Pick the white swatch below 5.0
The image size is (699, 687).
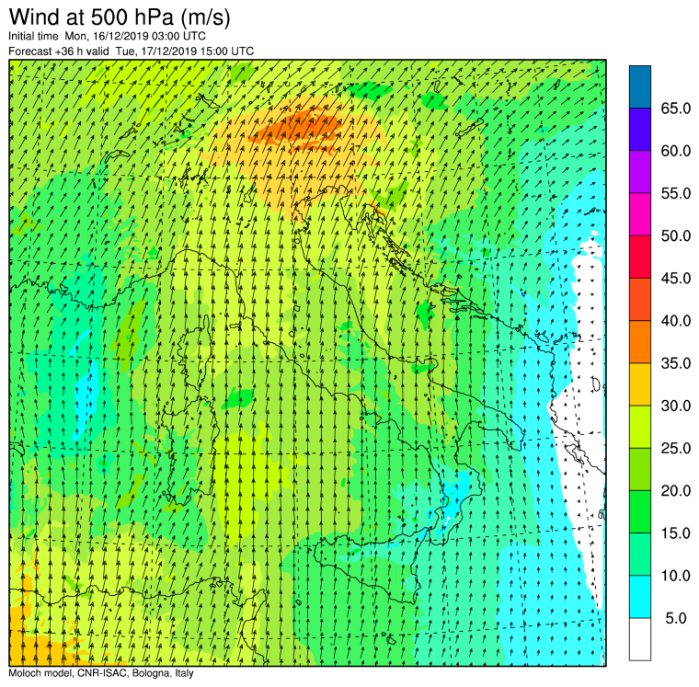(x=640, y=639)
